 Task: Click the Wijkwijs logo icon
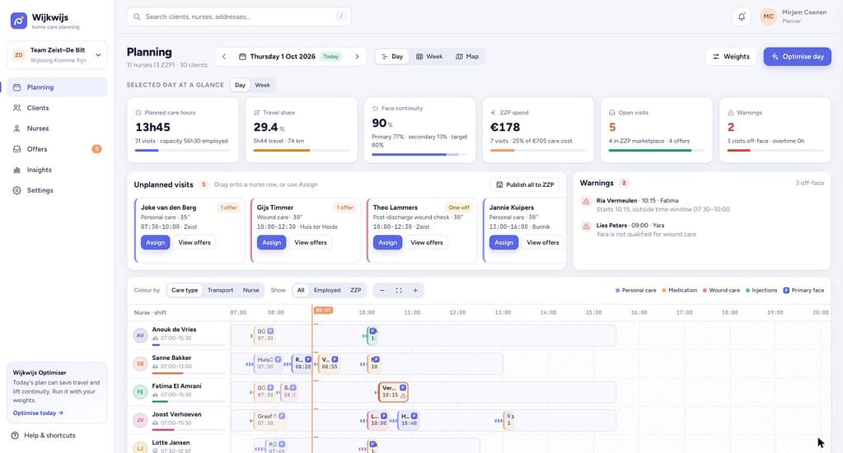pos(19,21)
